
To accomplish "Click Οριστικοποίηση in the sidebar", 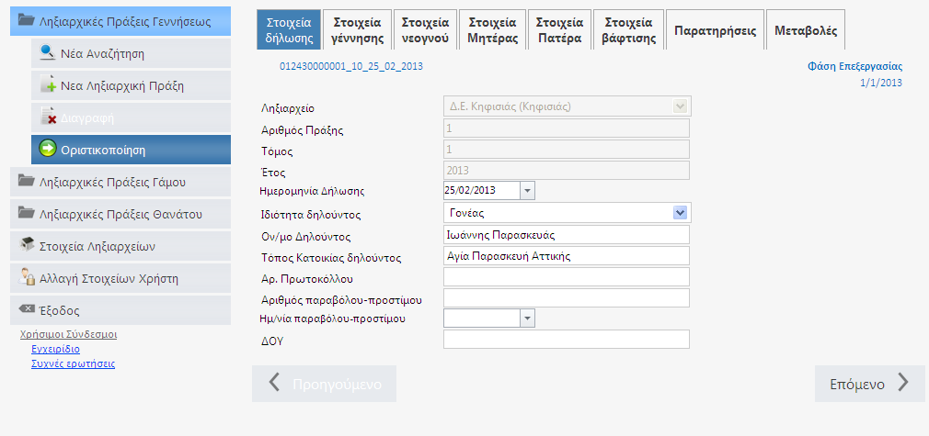I will pyautogui.click(x=131, y=149).
